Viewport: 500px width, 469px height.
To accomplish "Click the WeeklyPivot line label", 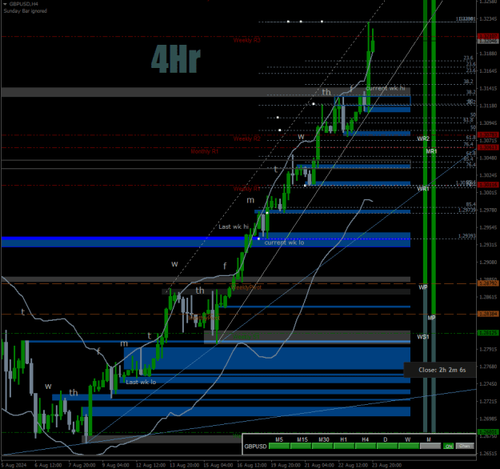I will 247,287.
